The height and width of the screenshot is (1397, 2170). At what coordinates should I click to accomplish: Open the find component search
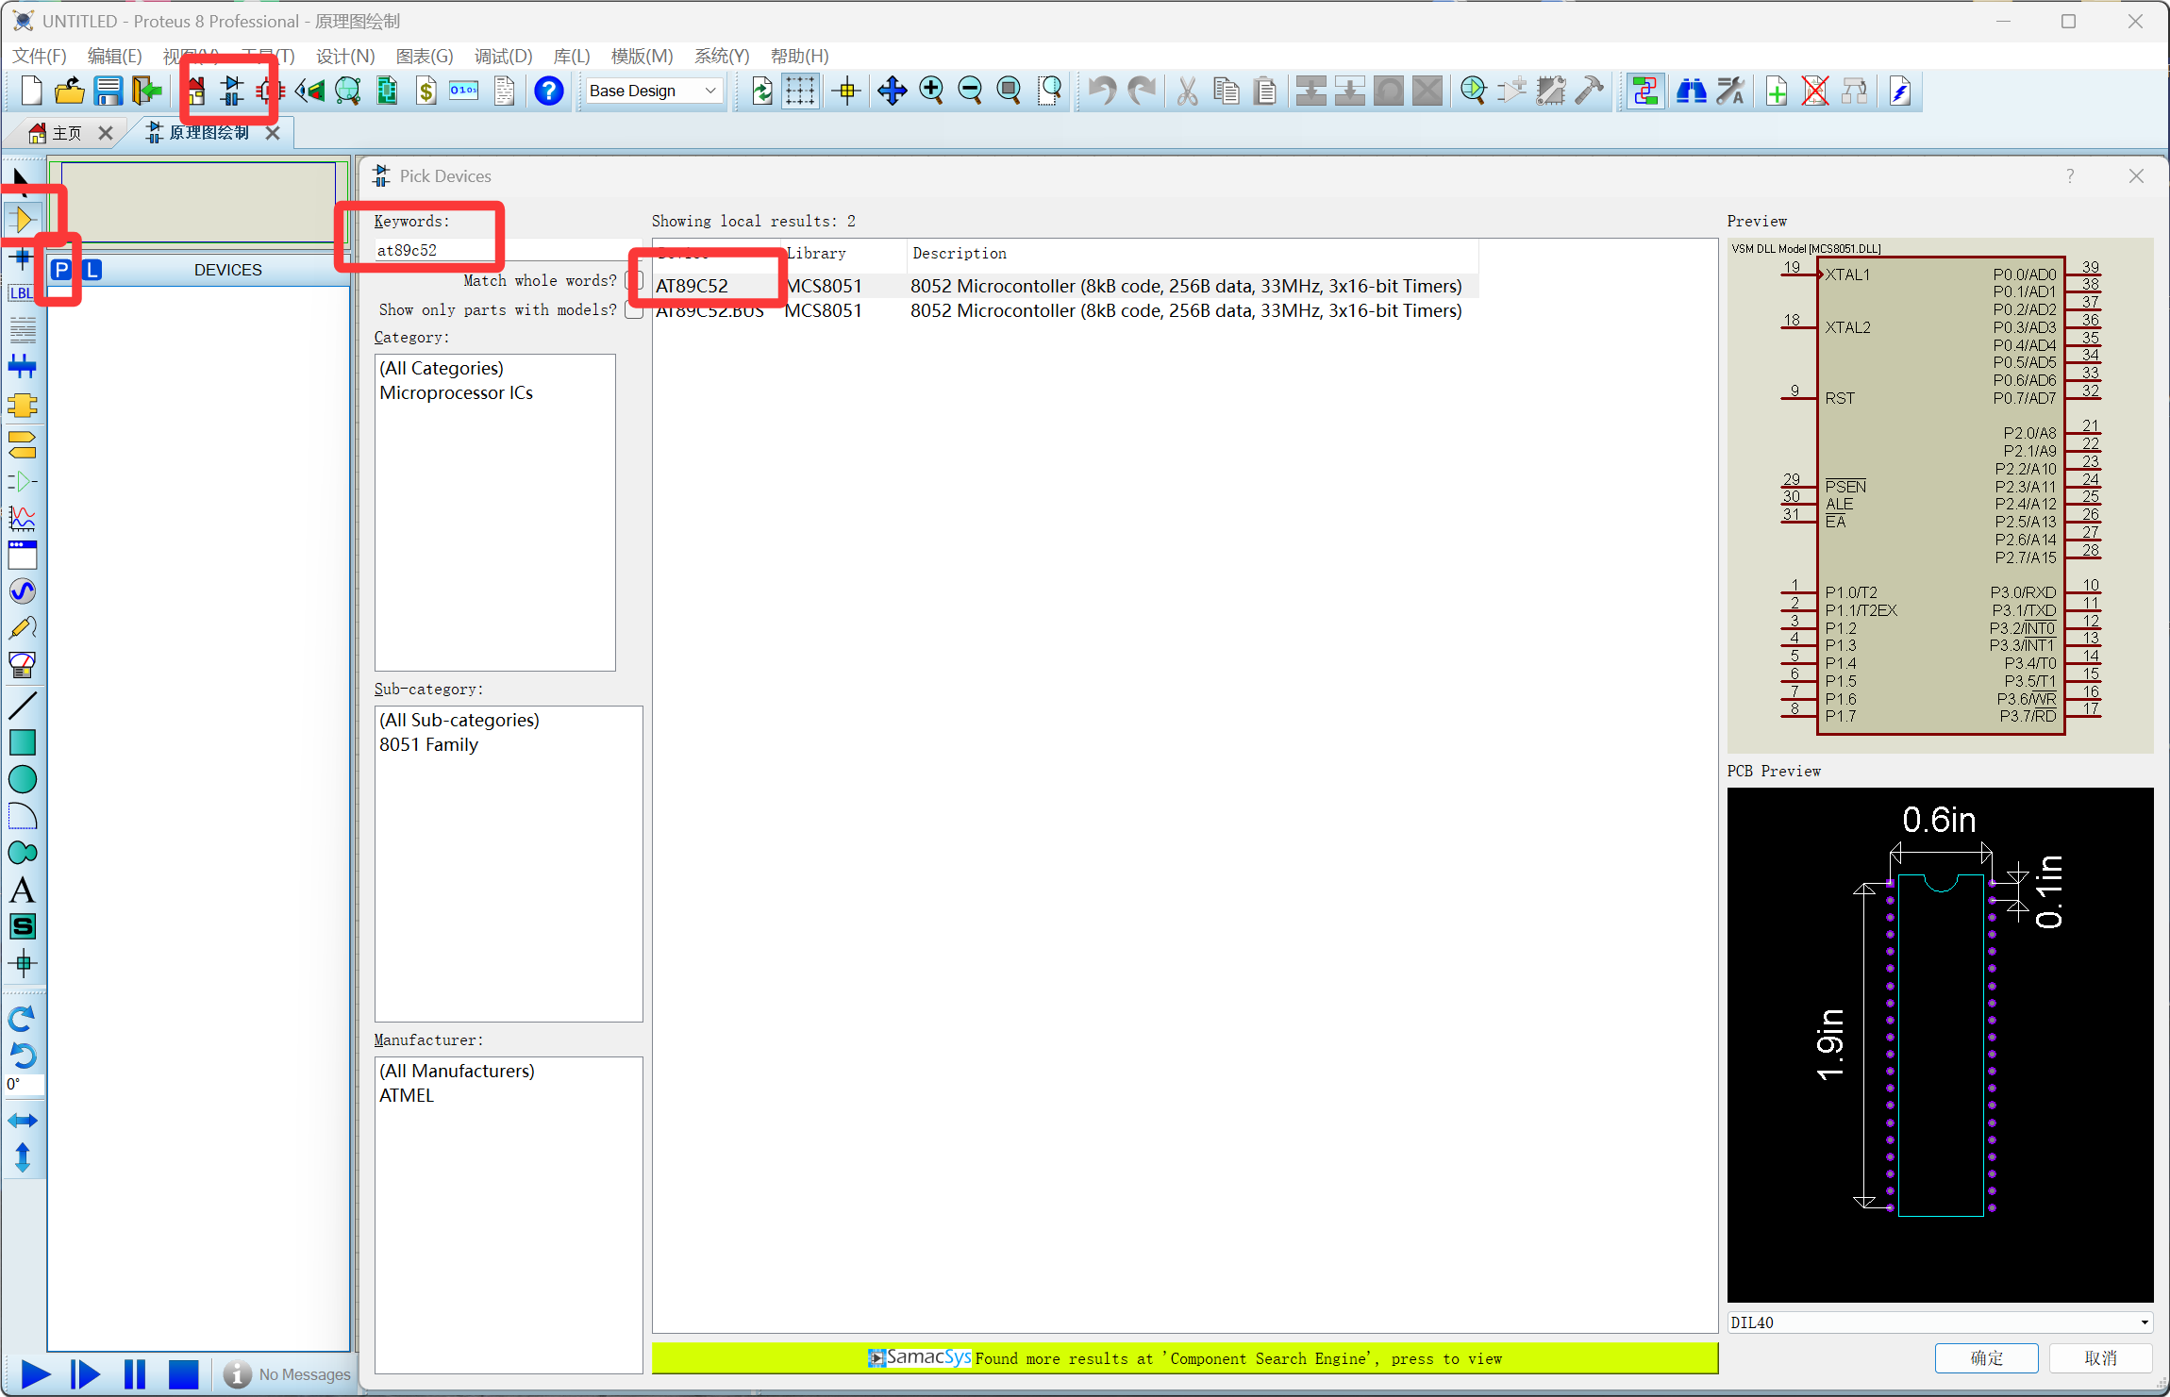[x=1690, y=91]
